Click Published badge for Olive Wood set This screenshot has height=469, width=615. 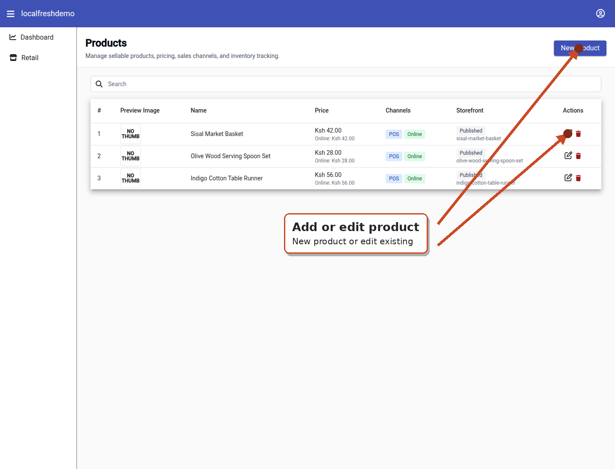[x=471, y=153]
